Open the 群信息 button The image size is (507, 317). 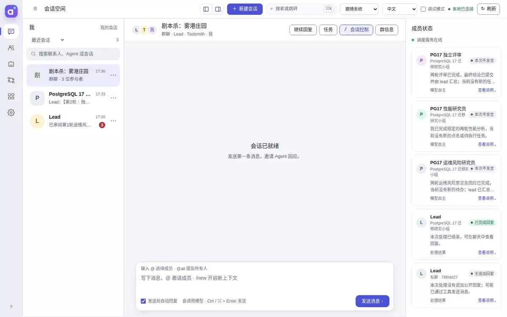point(387,30)
